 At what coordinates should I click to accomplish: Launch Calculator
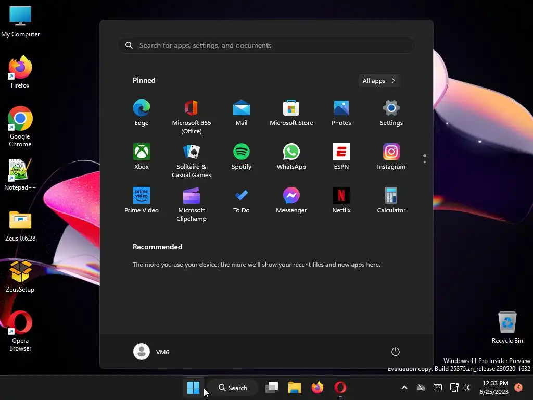click(391, 201)
